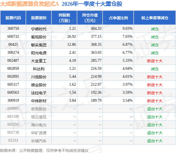
Task: Click stock code 600563
Action: pos(13,92)
